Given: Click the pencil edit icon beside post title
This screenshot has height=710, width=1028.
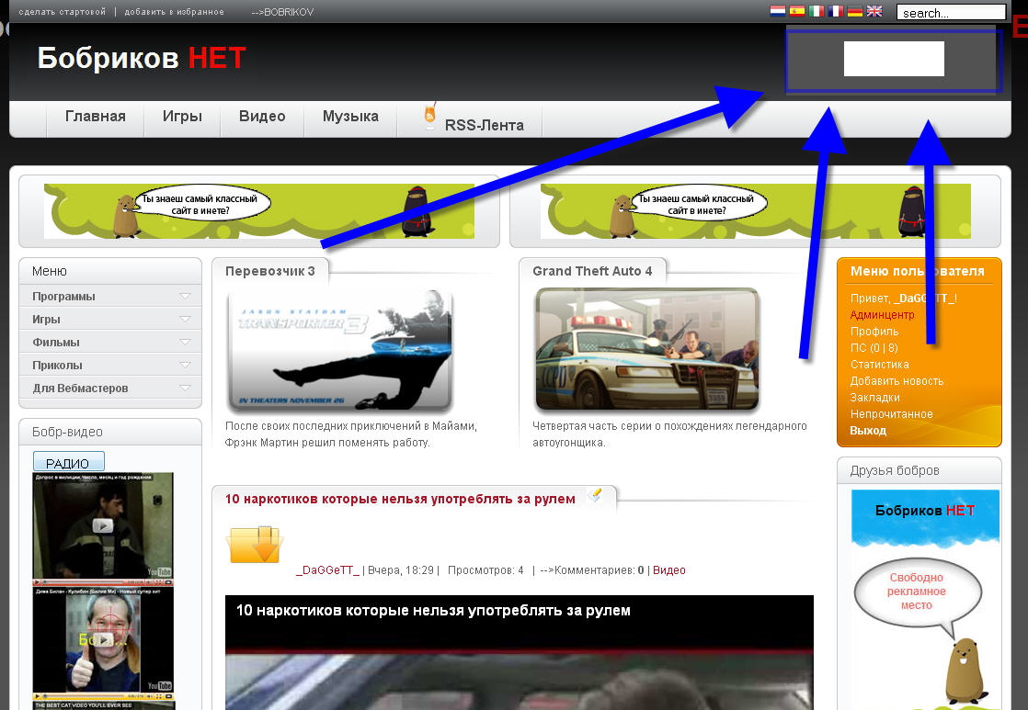Looking at the screenshot, I should click(x=595, y=495).
